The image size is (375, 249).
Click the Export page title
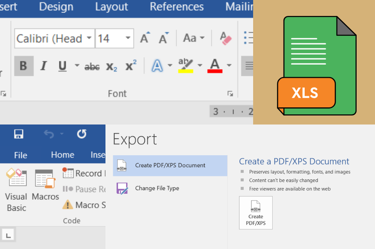click(135, 139)
